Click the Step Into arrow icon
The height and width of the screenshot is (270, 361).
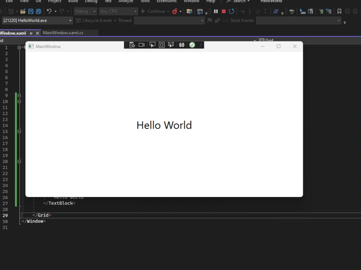pyautogui.click(x=249, y=11)
